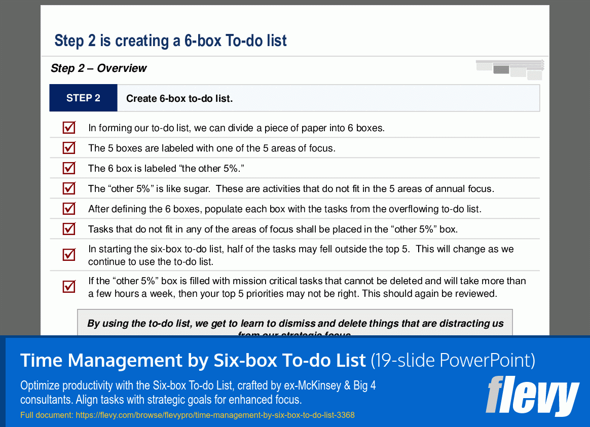The height and width of the screenshot is (427, 590).
Task: Select the 'STEP 2' header tab
Action: pos(83,98)
